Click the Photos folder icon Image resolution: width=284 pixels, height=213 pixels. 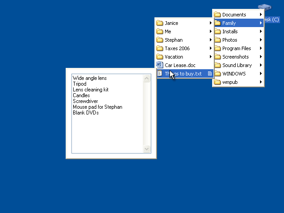click(217, 40)
